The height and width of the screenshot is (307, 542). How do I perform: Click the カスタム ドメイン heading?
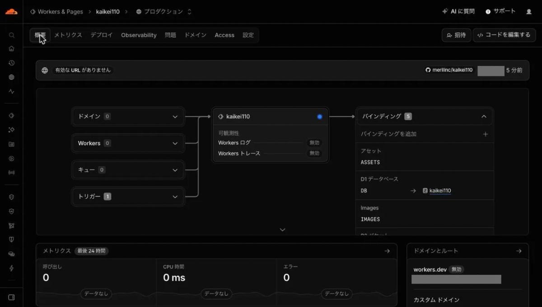(x=436, y=300)
